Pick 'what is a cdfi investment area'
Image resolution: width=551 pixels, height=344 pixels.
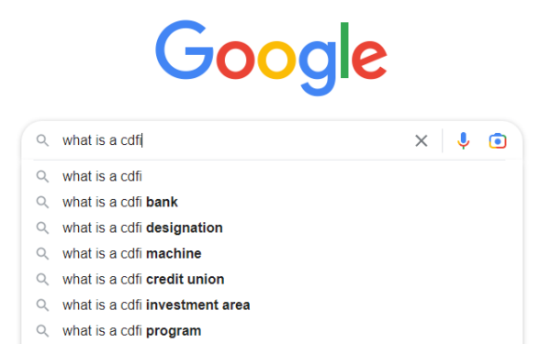[272, 305]
